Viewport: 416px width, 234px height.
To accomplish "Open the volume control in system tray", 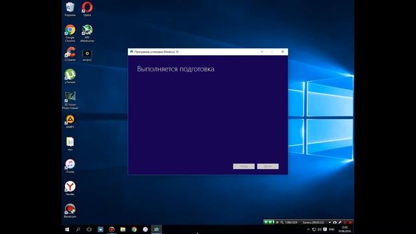I will pos(319,229).
